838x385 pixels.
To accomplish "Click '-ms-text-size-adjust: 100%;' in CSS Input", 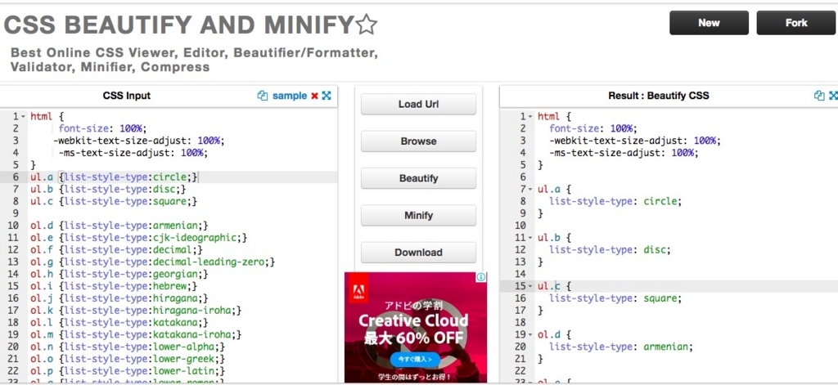I will (133, 153).
